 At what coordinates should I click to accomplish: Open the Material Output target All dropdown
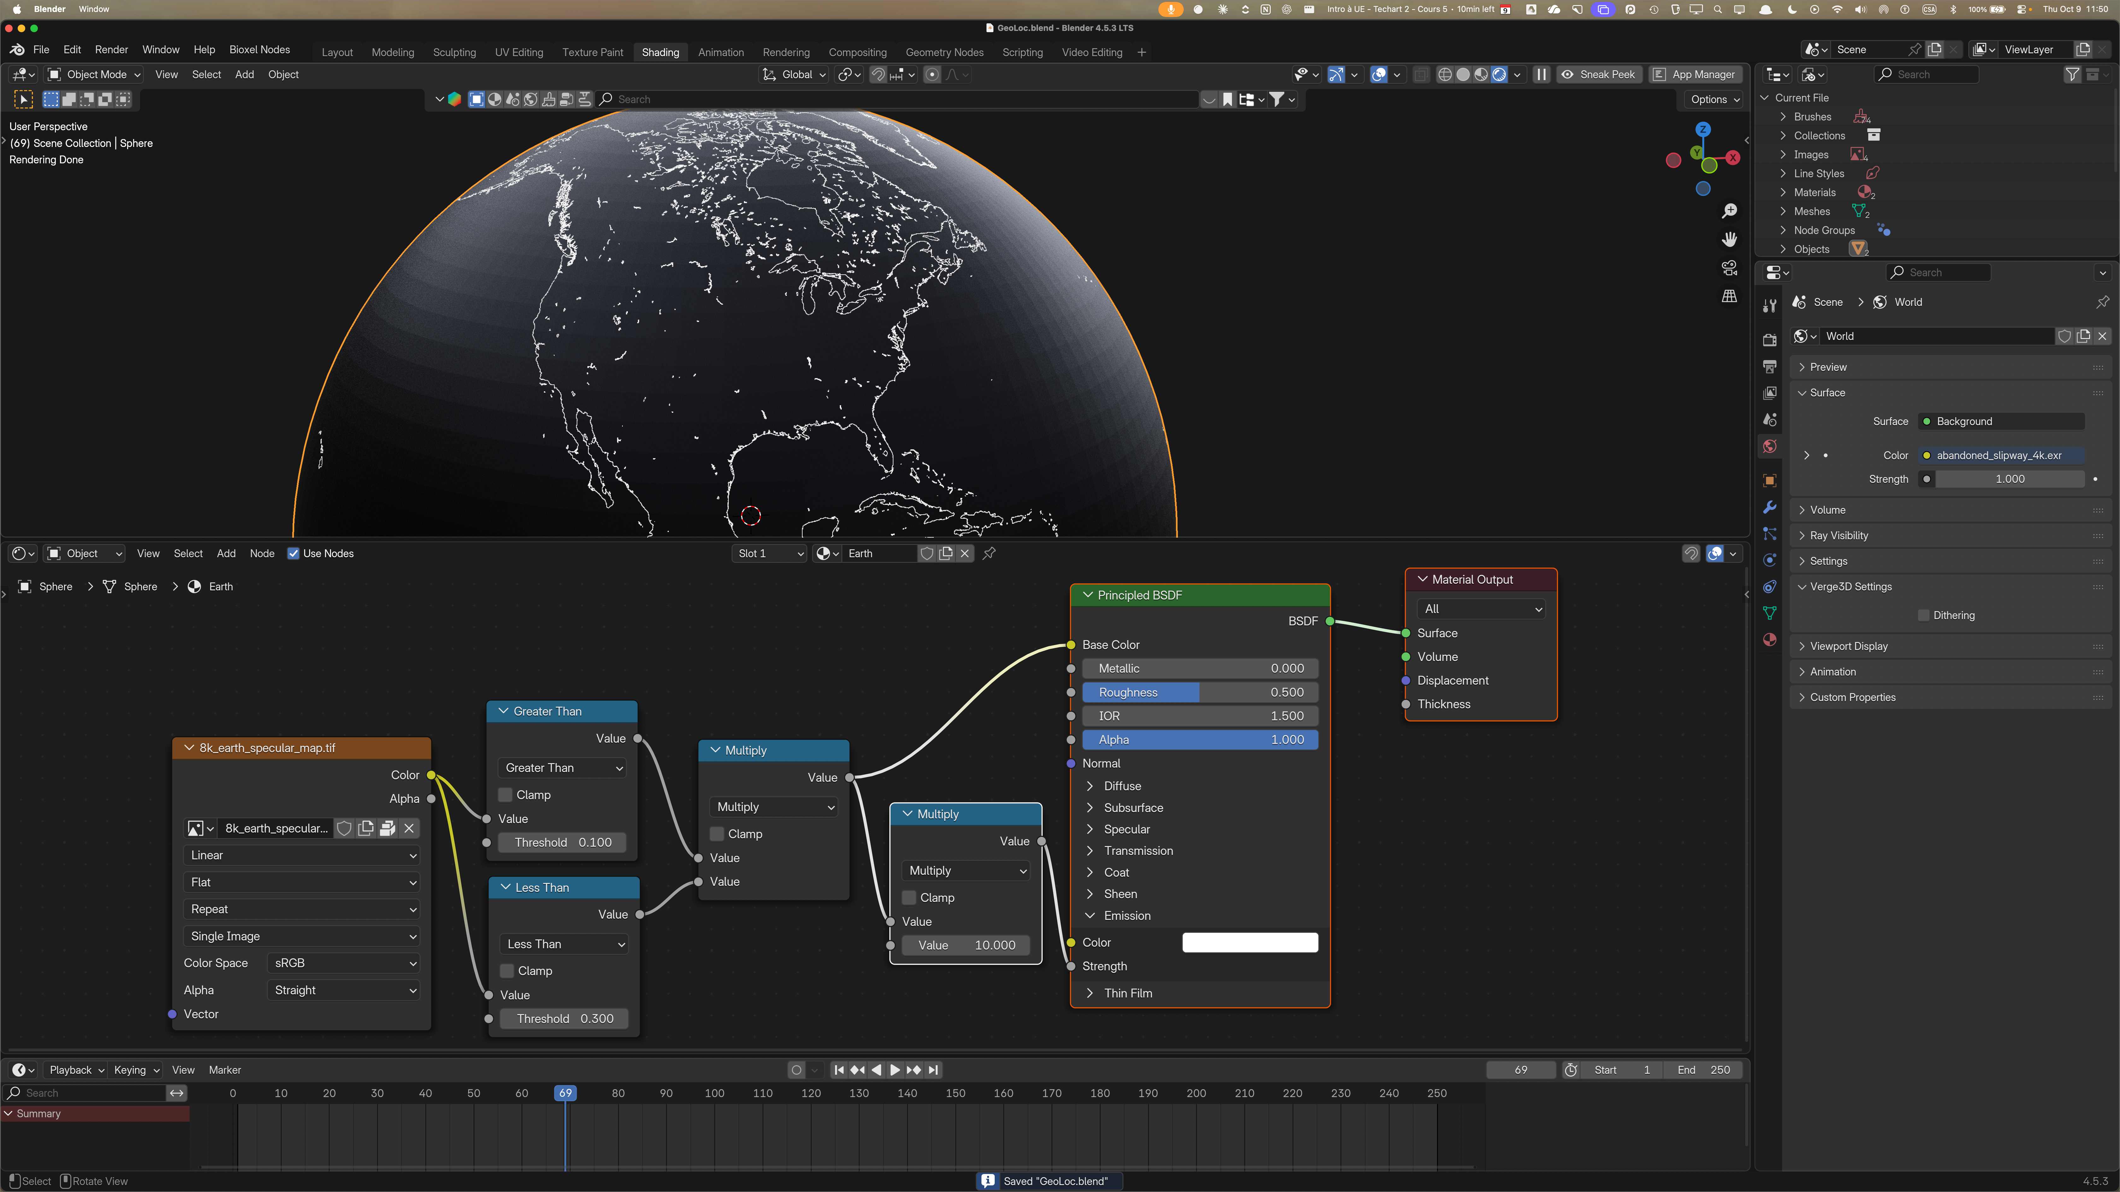[x=1481, y=610]
